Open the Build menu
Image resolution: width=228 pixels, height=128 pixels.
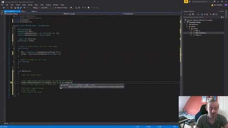point(24,5)
